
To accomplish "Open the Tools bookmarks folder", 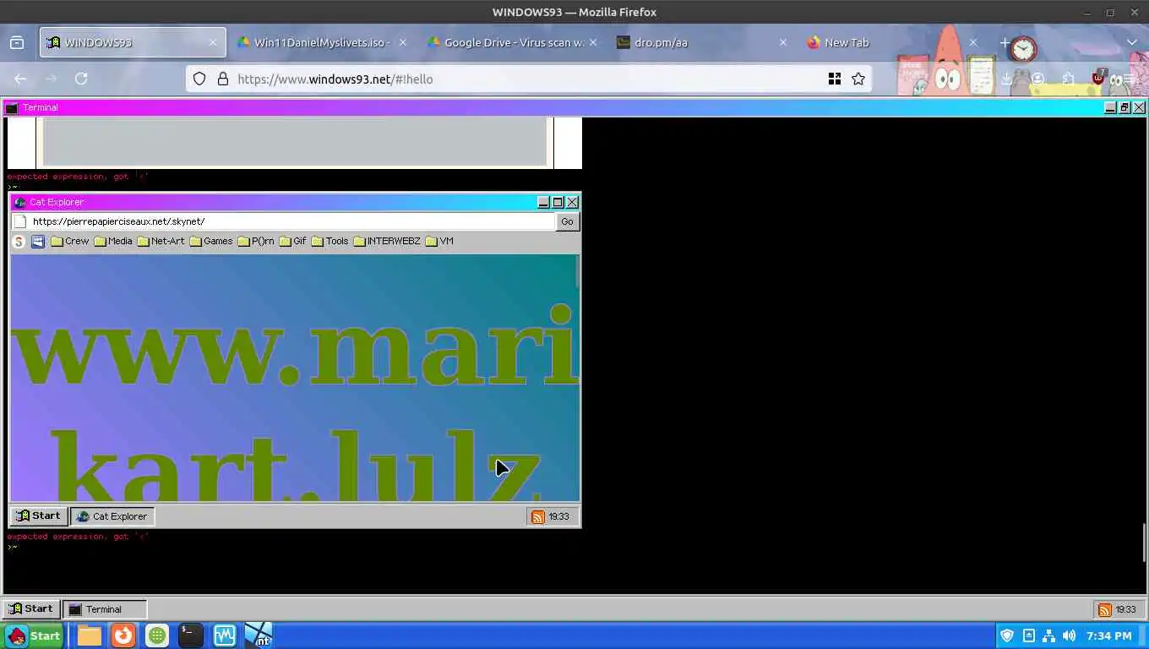I will point(329,242).
